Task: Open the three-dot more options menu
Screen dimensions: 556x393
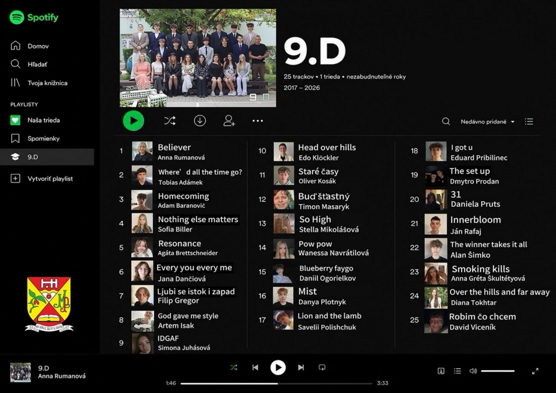Action: tap(258, 121)
